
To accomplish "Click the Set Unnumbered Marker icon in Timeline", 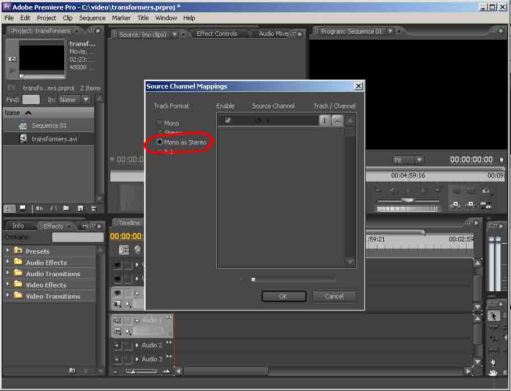I will pyautogui.click(x=137, y=250).
